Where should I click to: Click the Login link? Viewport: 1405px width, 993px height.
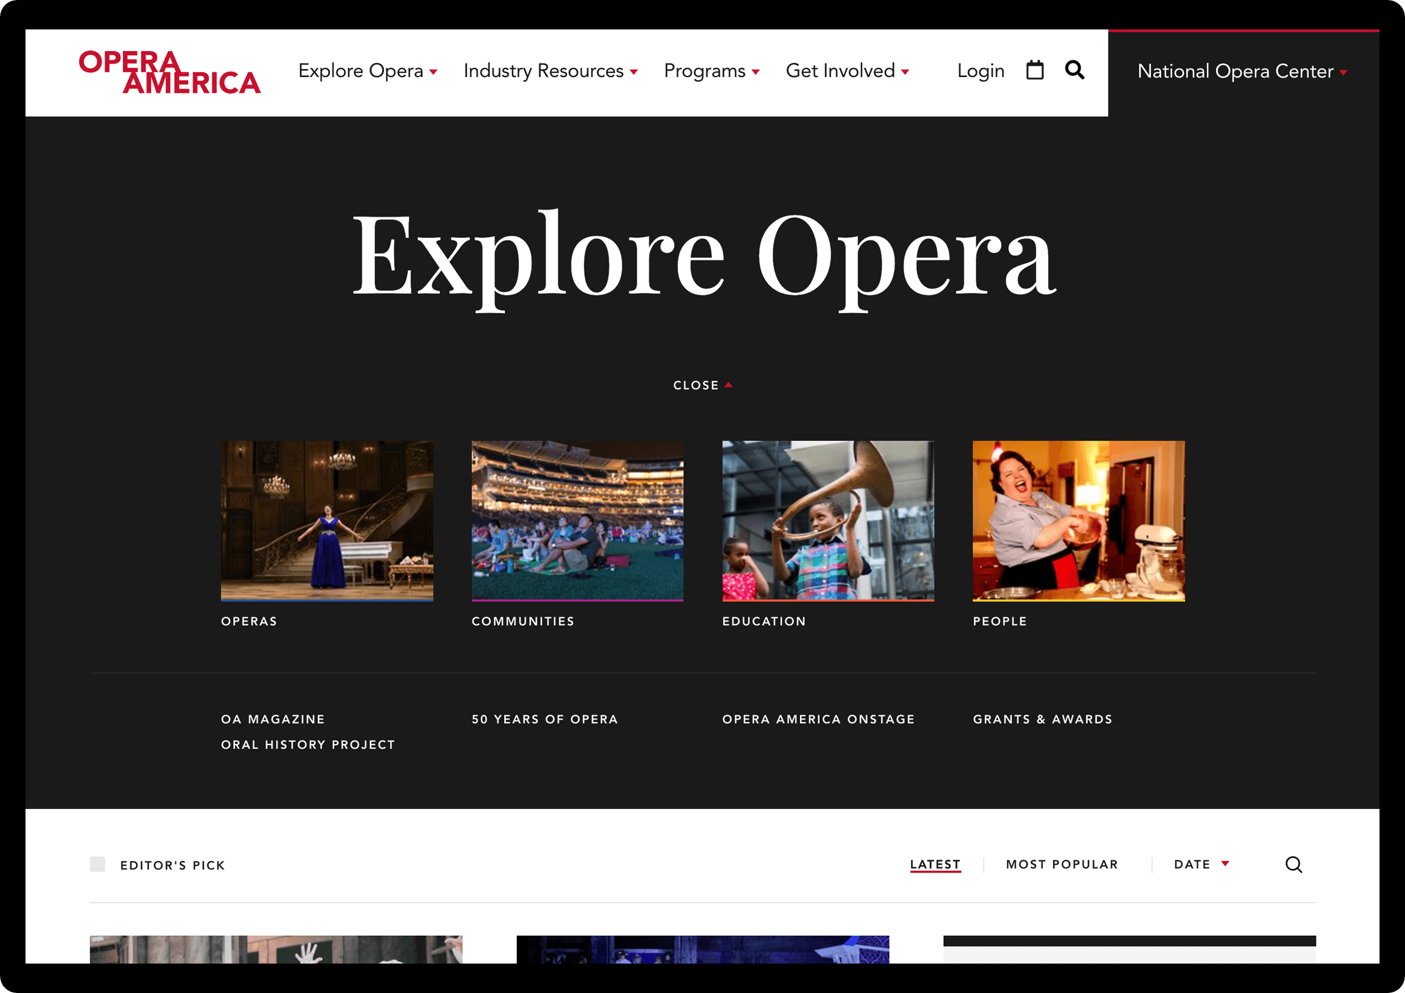pos(980,71)
